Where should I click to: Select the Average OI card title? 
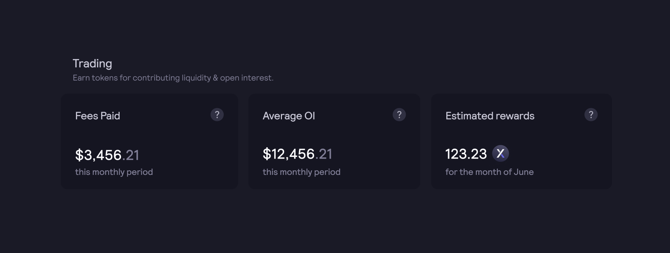289,116
